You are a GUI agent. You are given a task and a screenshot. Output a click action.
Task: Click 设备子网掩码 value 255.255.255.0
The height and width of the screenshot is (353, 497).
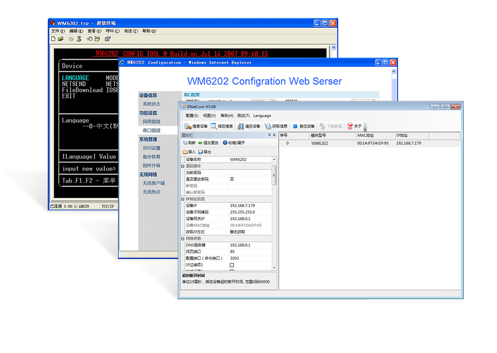(250, 212)
